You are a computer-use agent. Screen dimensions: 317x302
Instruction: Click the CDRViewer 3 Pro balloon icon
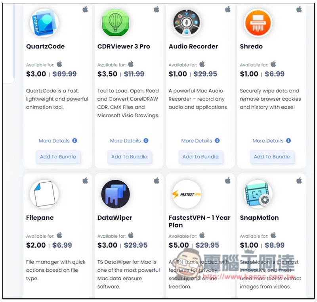[x=115, y=23]
